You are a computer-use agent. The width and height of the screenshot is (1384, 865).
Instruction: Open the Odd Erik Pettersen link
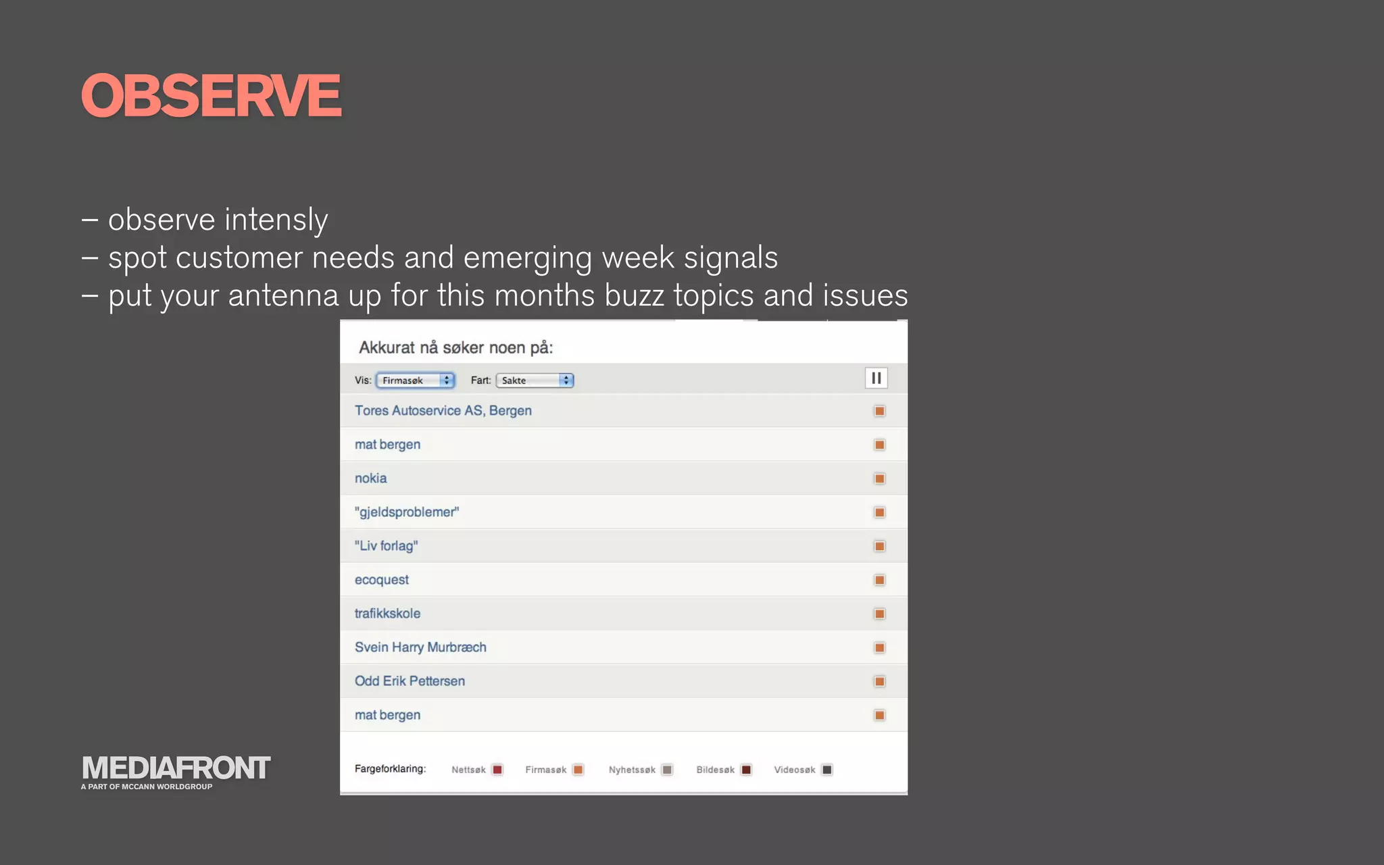[410, 681]
